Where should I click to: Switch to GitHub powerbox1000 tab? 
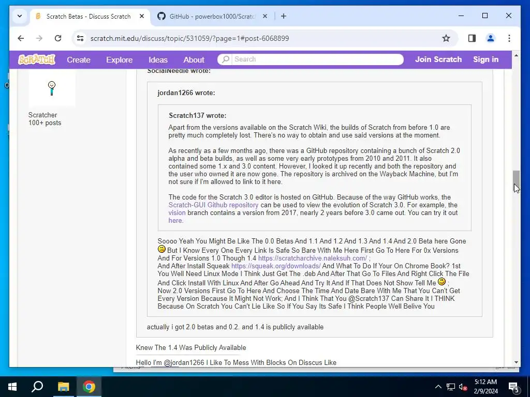click(x=212, y=16)
